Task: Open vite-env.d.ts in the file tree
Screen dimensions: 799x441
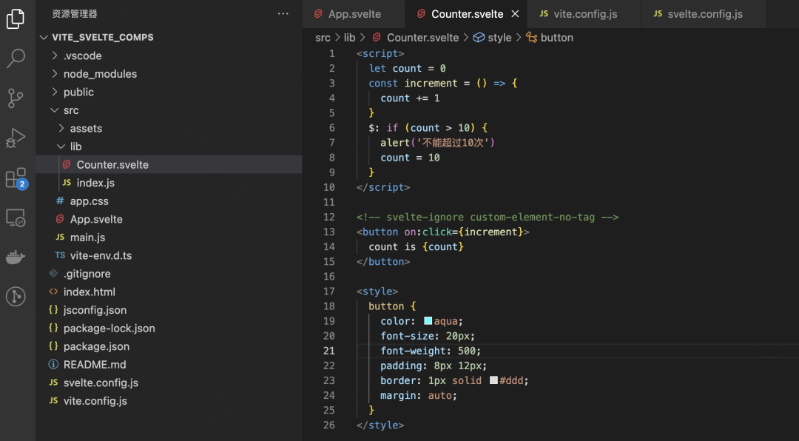Action: [169, 255]
